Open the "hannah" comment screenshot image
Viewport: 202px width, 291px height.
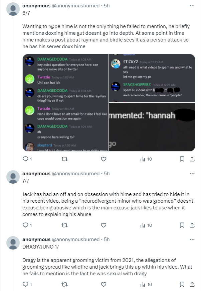click(x=152, y=127)
